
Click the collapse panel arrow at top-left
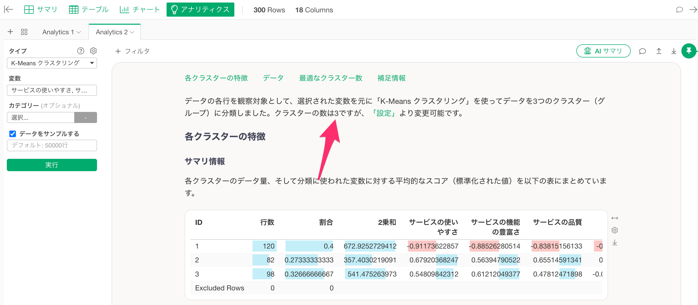click(8, 10)
